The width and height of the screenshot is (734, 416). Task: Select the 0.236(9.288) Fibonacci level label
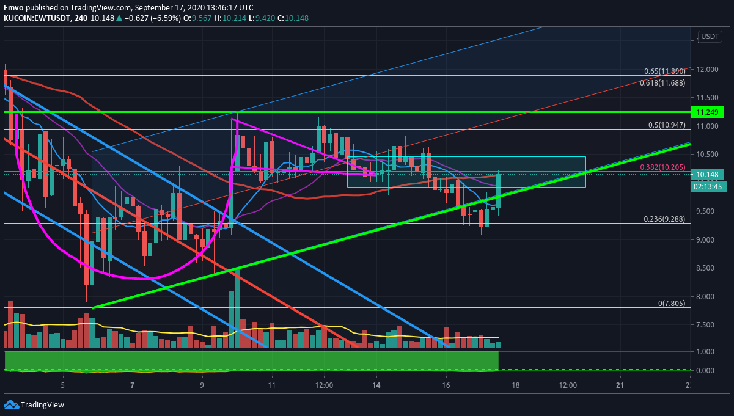[x=664, y=219]
